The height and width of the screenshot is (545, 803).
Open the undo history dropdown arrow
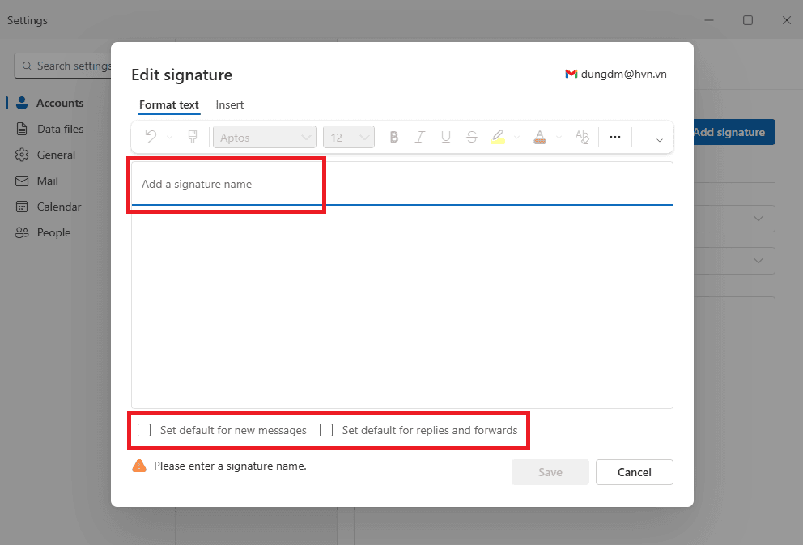[169, 138]
